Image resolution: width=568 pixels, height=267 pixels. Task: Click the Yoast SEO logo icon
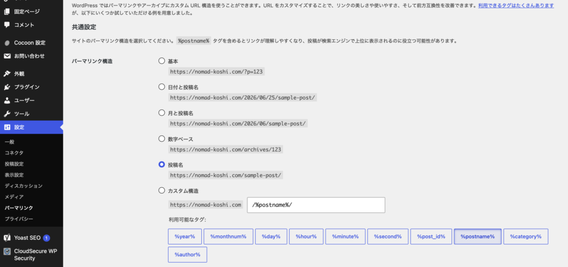tap(7, 238)
